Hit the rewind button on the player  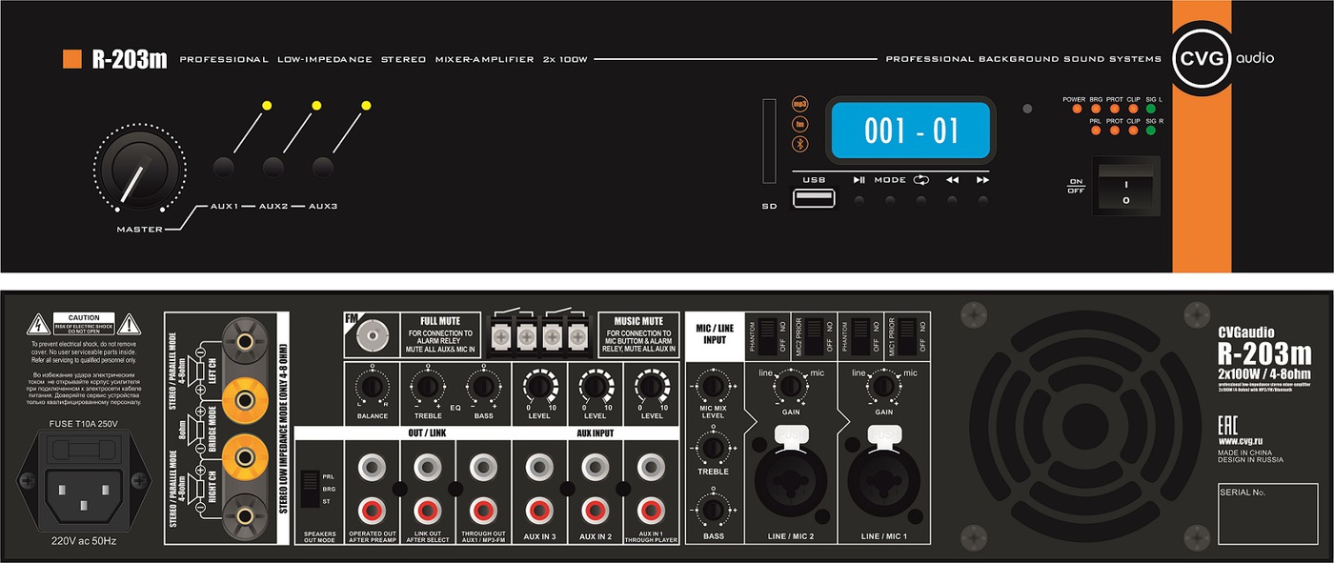click(952, 201)
